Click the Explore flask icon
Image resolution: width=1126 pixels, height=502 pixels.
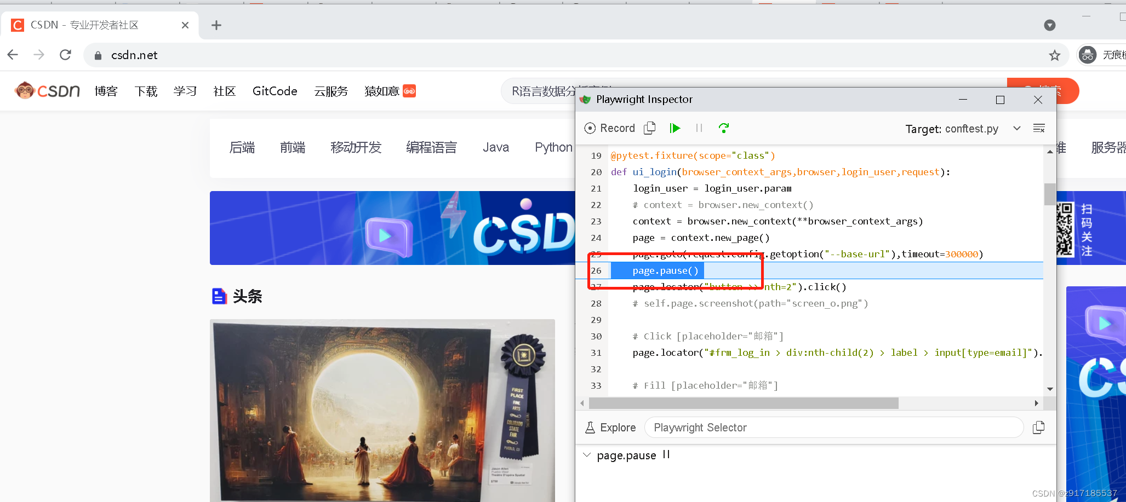590,427
